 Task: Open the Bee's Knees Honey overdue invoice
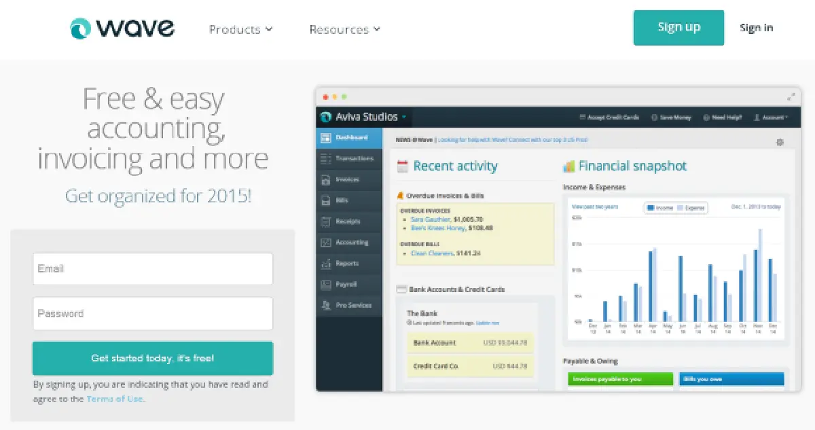[438, 228]
